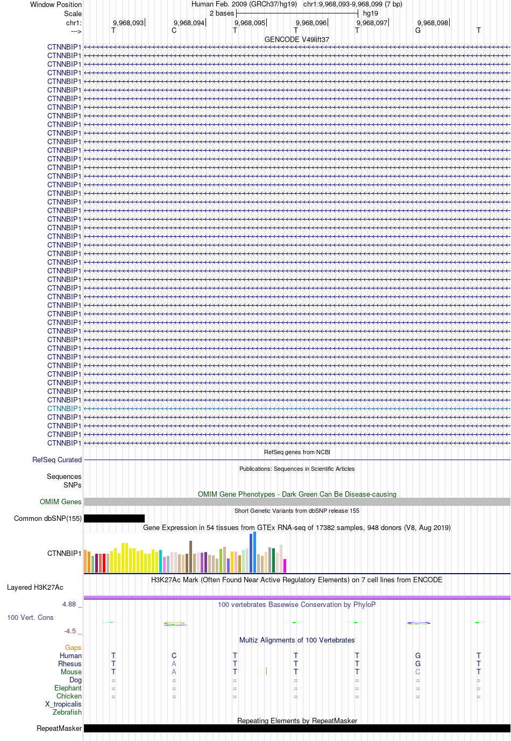Click the C base in the Human row
Viewport: 511px width, 741px height.
coord(174,655)
